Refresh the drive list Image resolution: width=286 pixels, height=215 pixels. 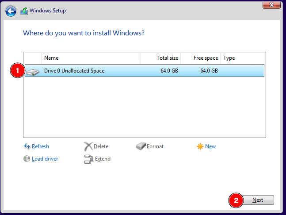40,146
